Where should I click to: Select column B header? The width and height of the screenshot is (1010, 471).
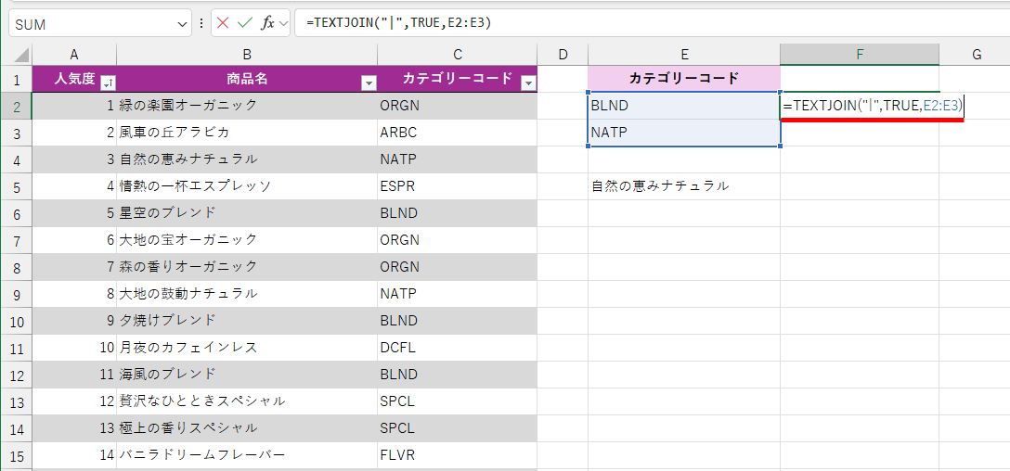(x=247, y=55)
